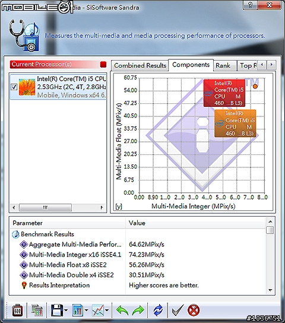The height and width of the screenshot is (323, 285).
Task: Select the Results Interpretation row
Action: tap(138, 285)
